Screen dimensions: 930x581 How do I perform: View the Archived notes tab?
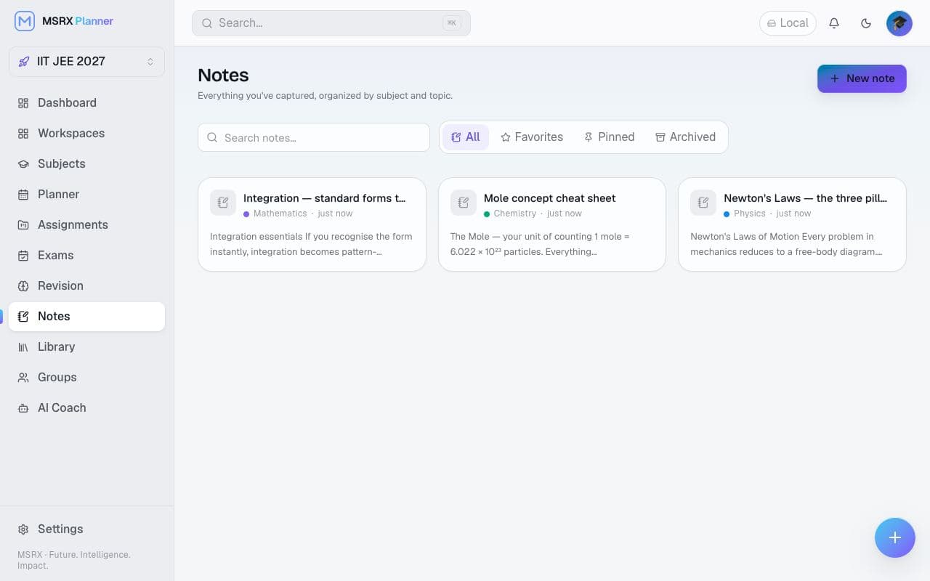[x=685, y=137]
